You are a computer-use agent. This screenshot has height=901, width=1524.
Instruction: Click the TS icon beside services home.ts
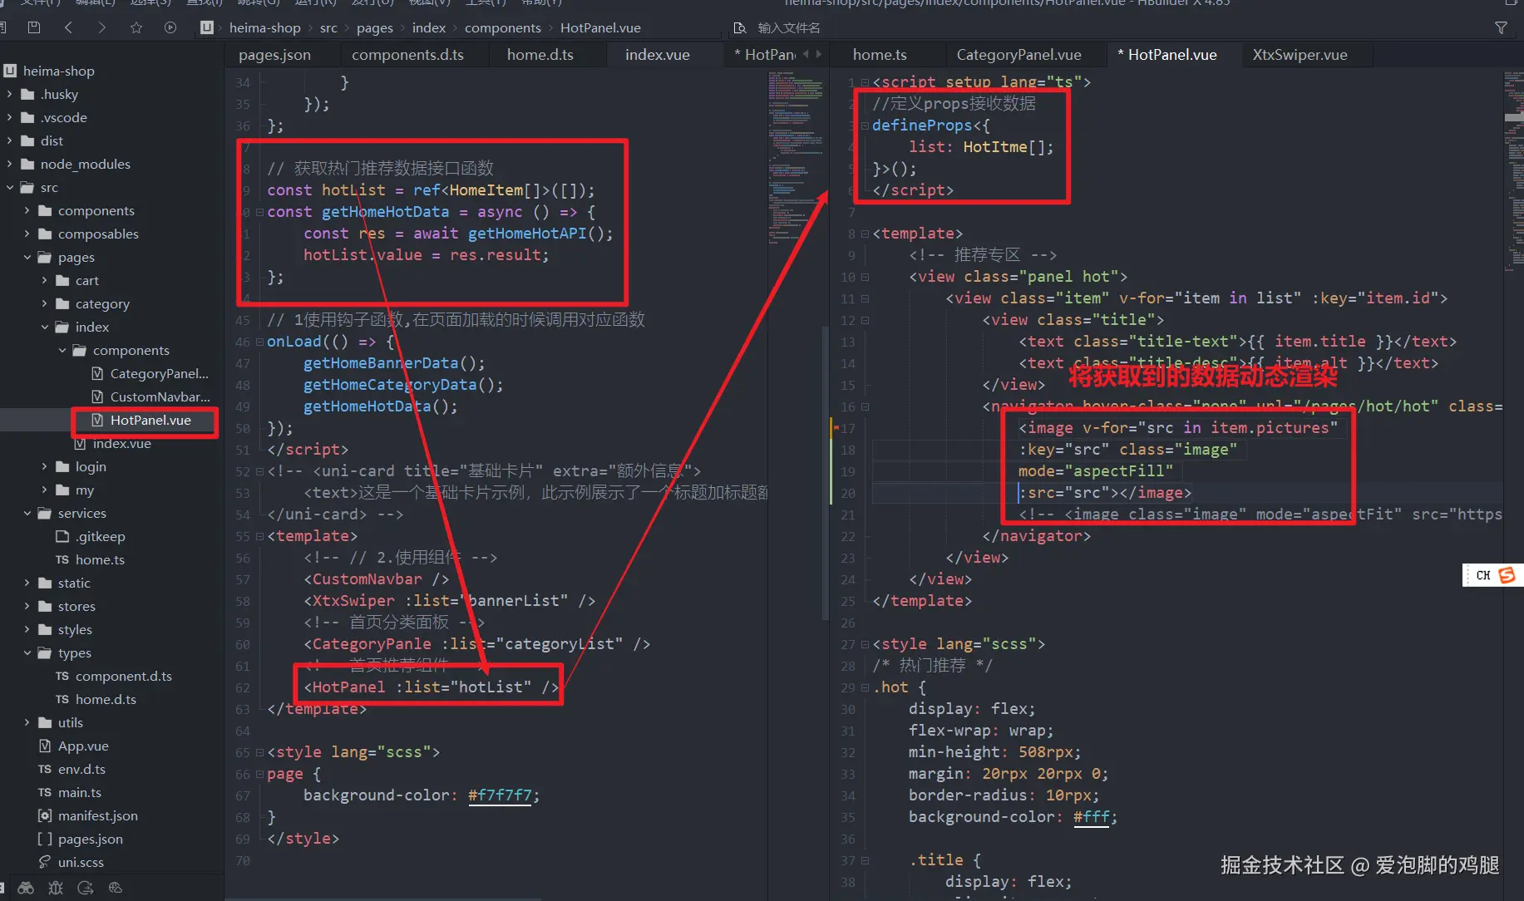[62, 559]
